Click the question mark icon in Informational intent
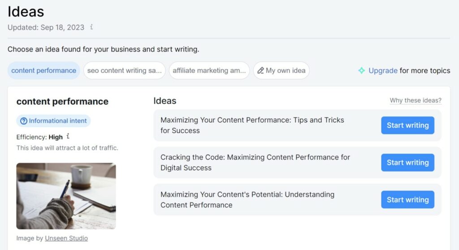Viewport: 459px width, 250px height. (x=23, y=121)
